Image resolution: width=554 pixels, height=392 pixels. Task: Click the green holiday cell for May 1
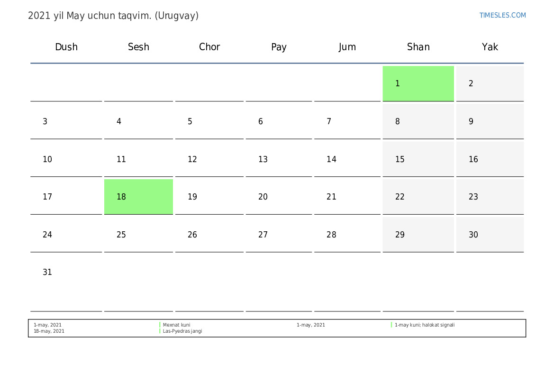[418, 83]
